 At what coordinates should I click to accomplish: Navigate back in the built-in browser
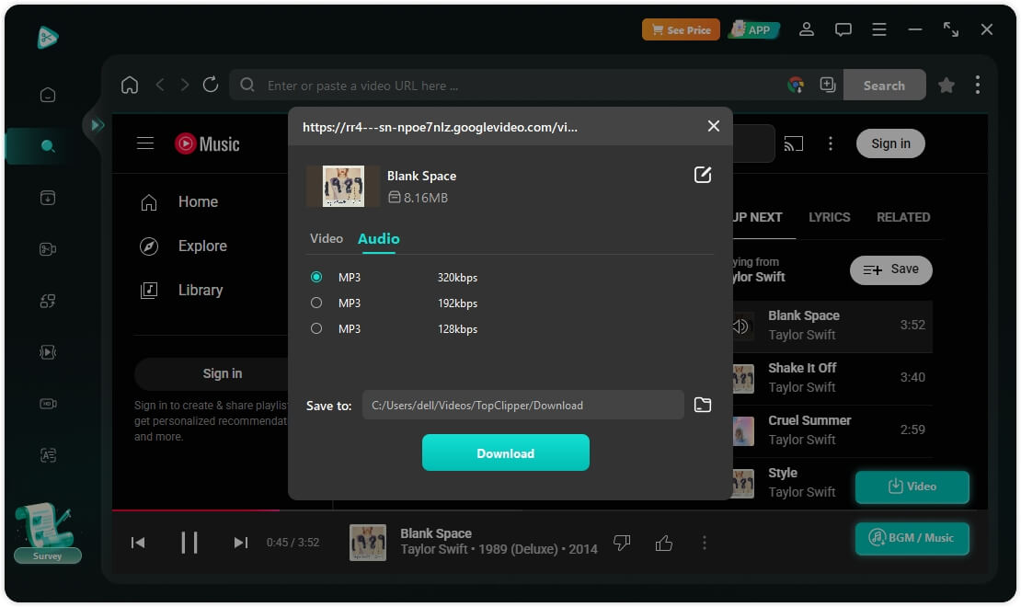pyautogui.click(x=160, y=85)
